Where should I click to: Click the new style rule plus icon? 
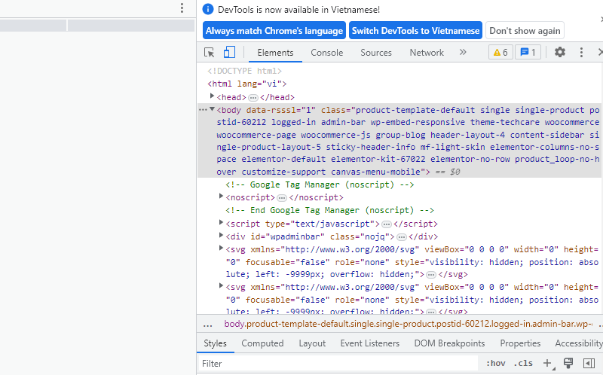tap(548, 364)
